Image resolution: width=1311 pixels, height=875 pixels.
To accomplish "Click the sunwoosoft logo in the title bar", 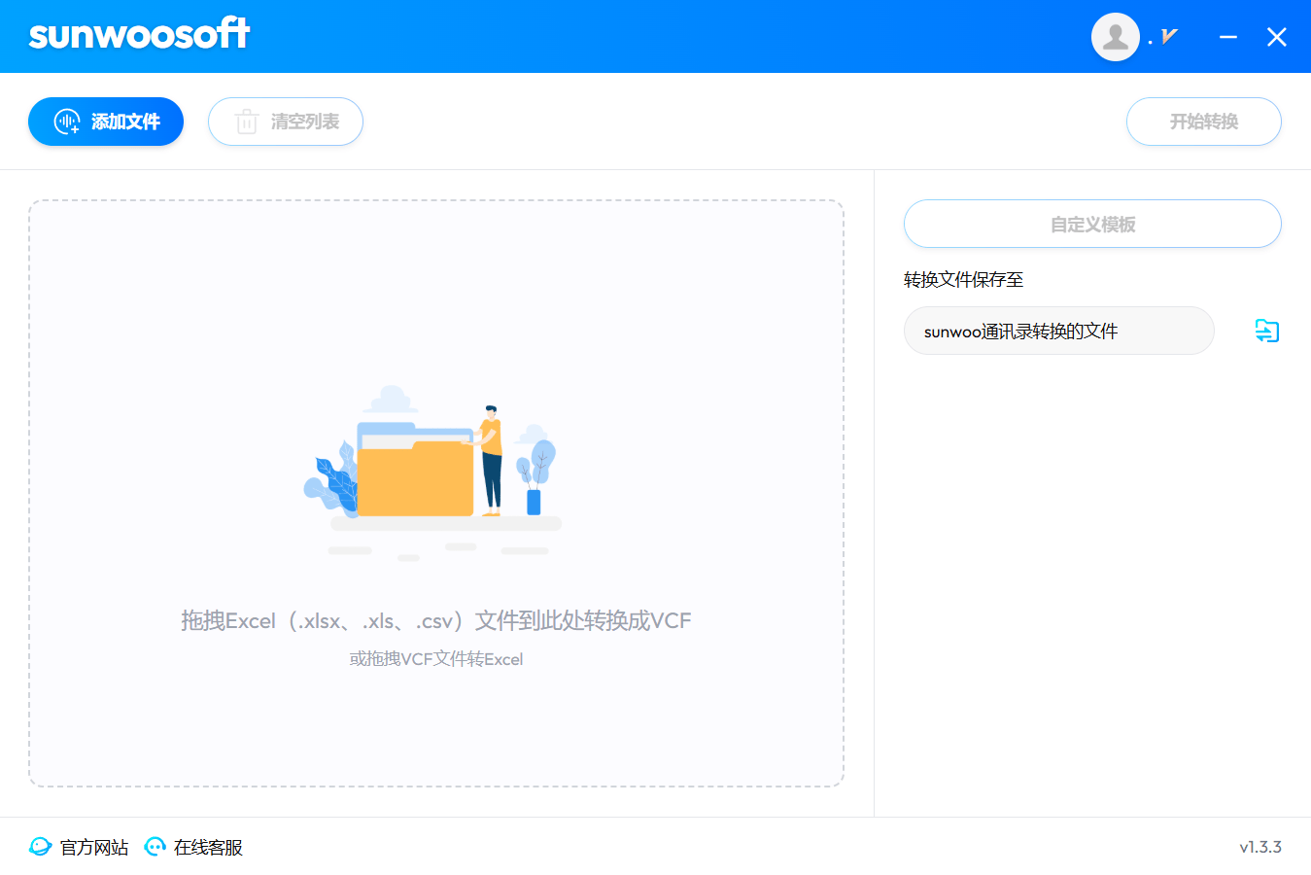I will pyautogui.click(x=139, y=35).
